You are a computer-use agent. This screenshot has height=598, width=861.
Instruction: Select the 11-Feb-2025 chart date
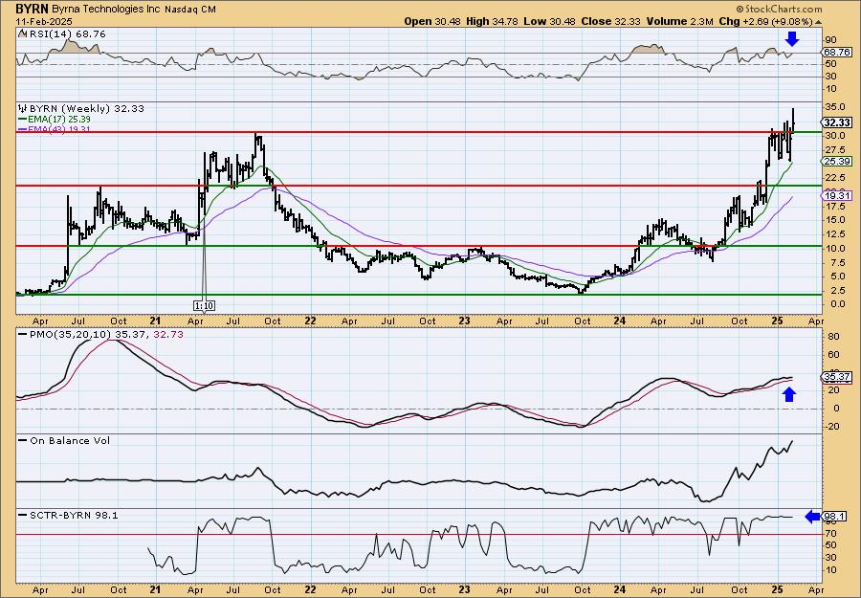pyautogui.click(x=43, y=21)
